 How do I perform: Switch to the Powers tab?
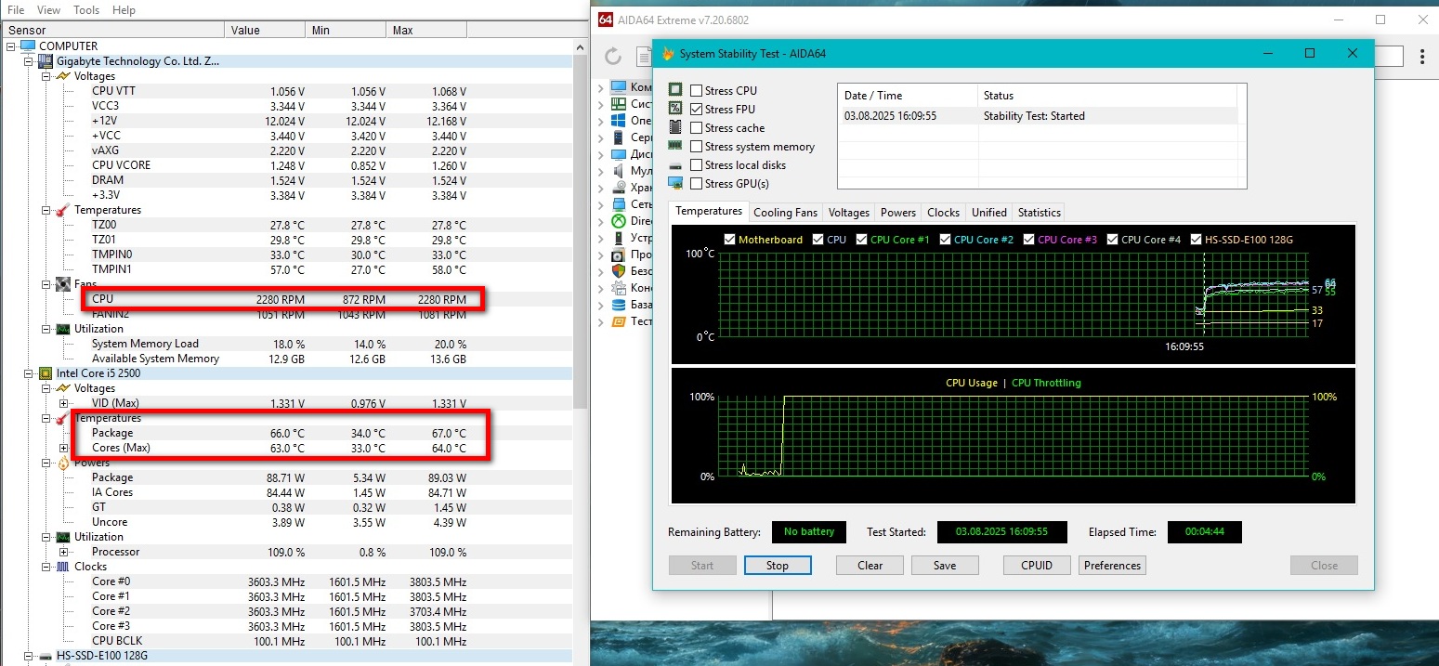(898, 213)
